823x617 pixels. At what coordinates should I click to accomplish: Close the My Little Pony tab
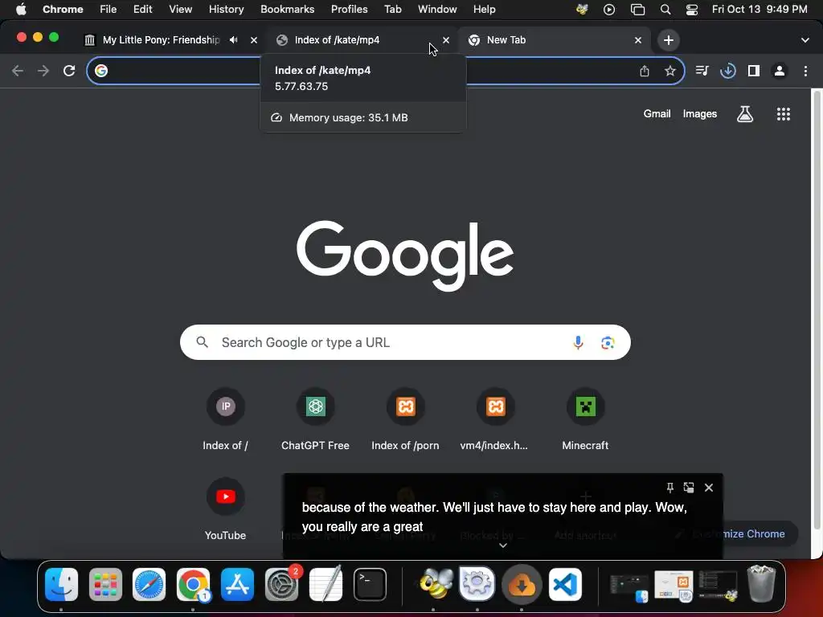pyautogui.click(x=254, y=40)
